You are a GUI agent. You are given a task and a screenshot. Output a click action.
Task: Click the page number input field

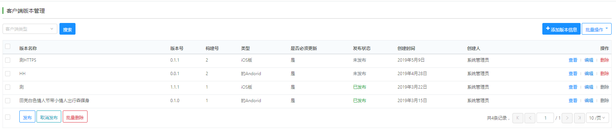pos(545,118)
